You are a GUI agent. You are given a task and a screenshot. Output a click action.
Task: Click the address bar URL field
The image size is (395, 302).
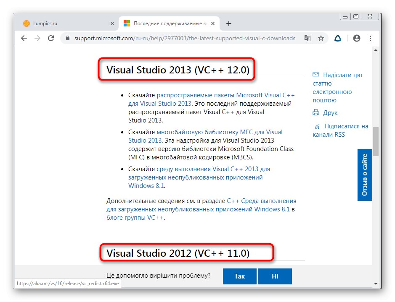(185, 38)
